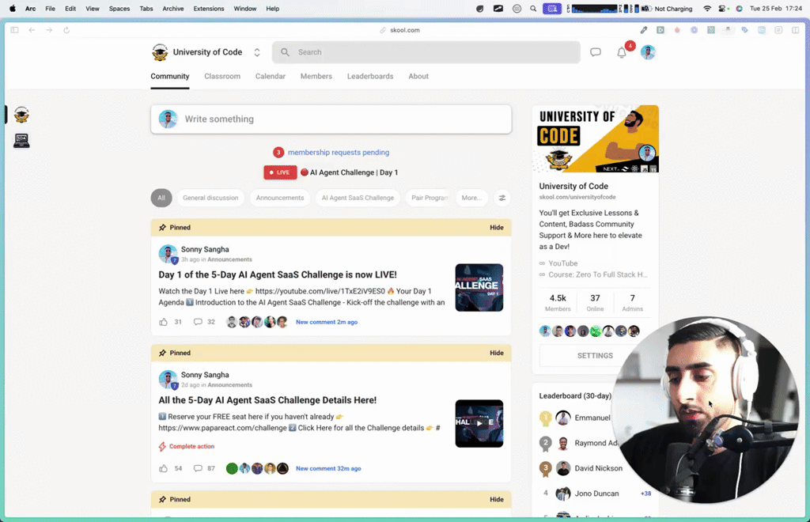Open the chat messages icon
Viewport: 810px width, 522px height.
(x=595, y=52)
